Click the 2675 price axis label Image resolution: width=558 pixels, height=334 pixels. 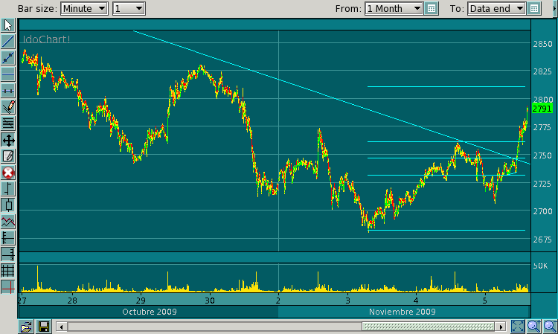[542, 240]
